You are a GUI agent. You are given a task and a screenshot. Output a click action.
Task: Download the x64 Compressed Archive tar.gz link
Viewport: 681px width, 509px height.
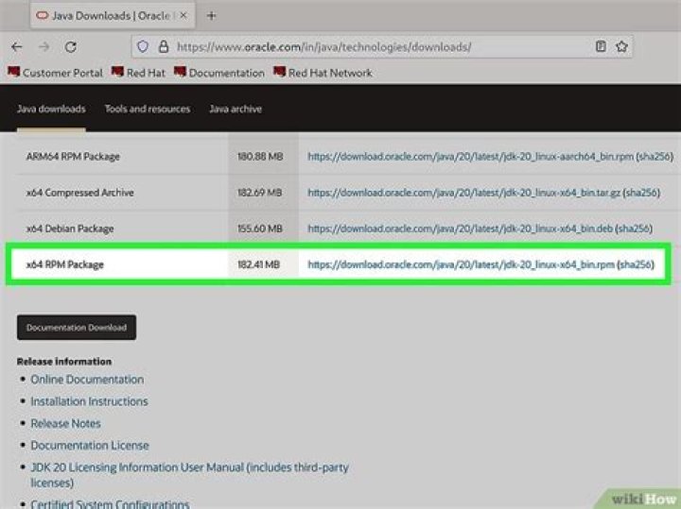(x=463, y=193)
